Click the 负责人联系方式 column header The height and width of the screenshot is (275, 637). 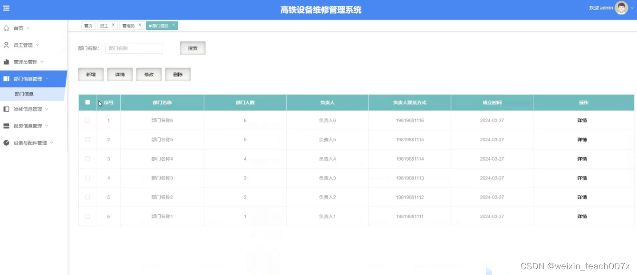tap(410, 103)
